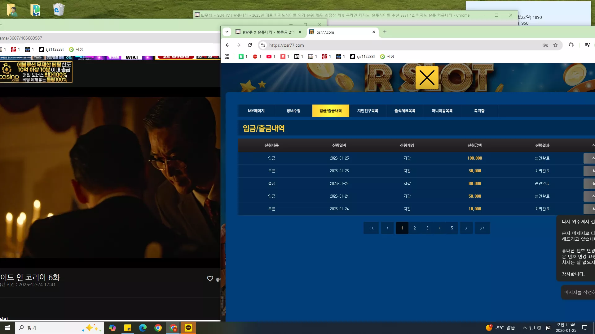
Task: Select page 3 in pagination
Action: click(427, 228)
